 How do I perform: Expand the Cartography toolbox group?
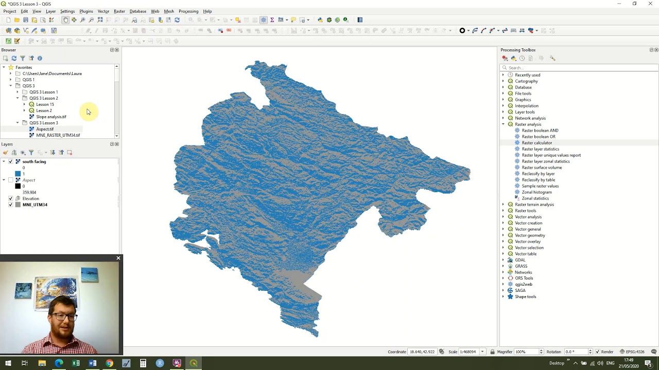click(x=504, y=81)
